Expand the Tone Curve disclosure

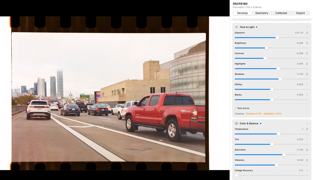coord(236,108)
